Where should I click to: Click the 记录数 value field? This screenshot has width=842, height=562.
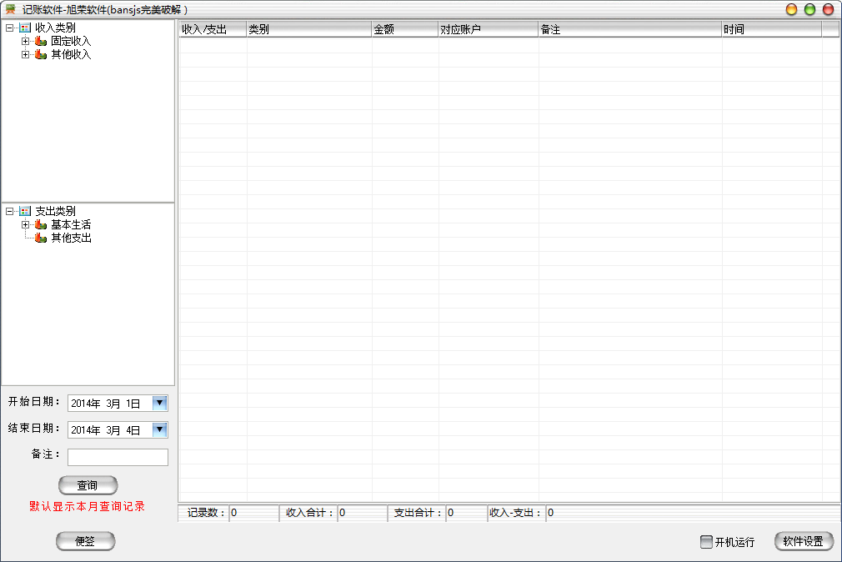coord(253,513)
